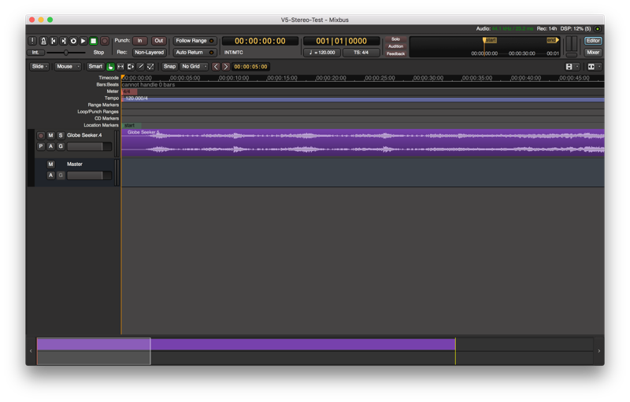Viewport: 630px width, 402px height.
Task: Go to session start transport icon
Action: point(54,41)
